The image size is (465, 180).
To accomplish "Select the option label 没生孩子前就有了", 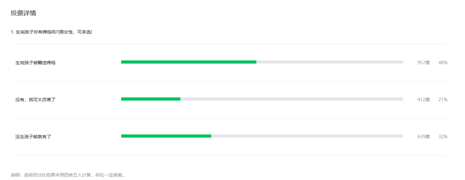I will 33,137.
